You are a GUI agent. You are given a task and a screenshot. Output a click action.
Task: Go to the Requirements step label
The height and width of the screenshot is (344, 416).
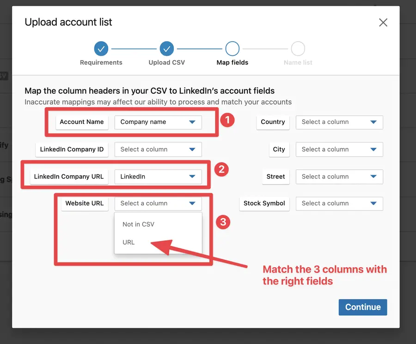tap(101, 61)
